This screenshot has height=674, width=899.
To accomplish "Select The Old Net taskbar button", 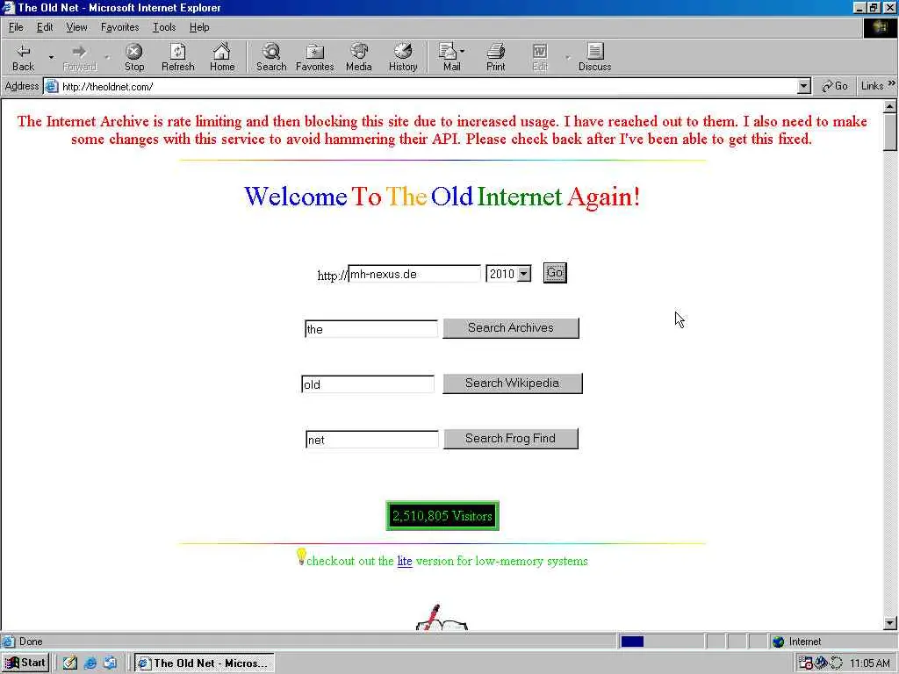I will (204, 663).
